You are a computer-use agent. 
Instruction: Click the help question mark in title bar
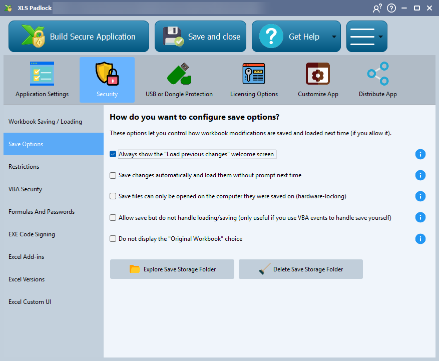[x=391, y=8]
